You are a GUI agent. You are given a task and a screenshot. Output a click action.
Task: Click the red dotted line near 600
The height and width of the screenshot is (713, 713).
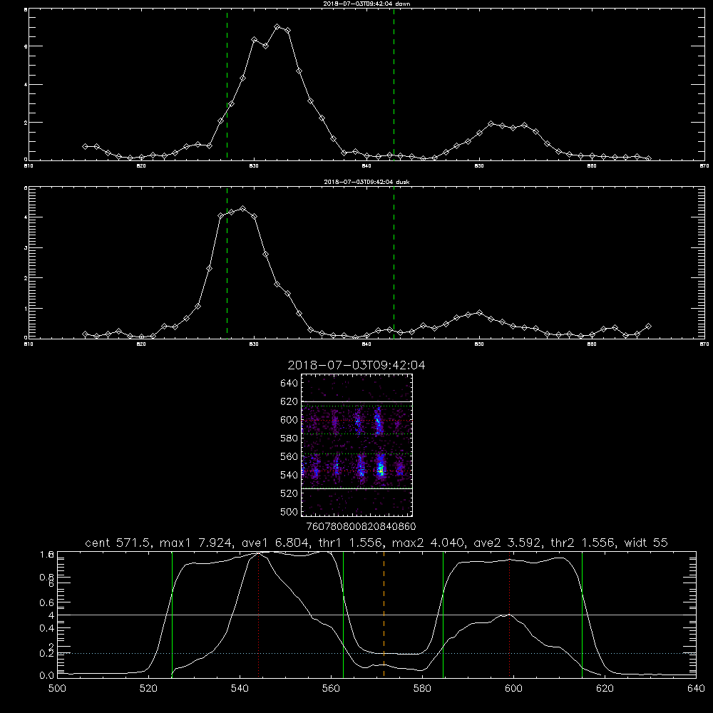[509, 615]
